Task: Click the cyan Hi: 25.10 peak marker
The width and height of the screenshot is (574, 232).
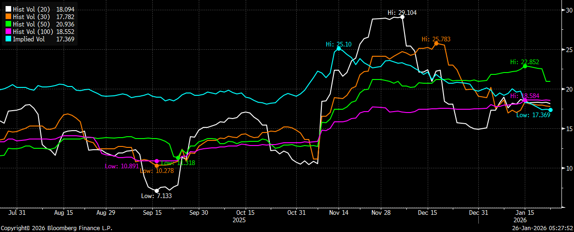Action: pyautogui.click(x=339, y=48)
